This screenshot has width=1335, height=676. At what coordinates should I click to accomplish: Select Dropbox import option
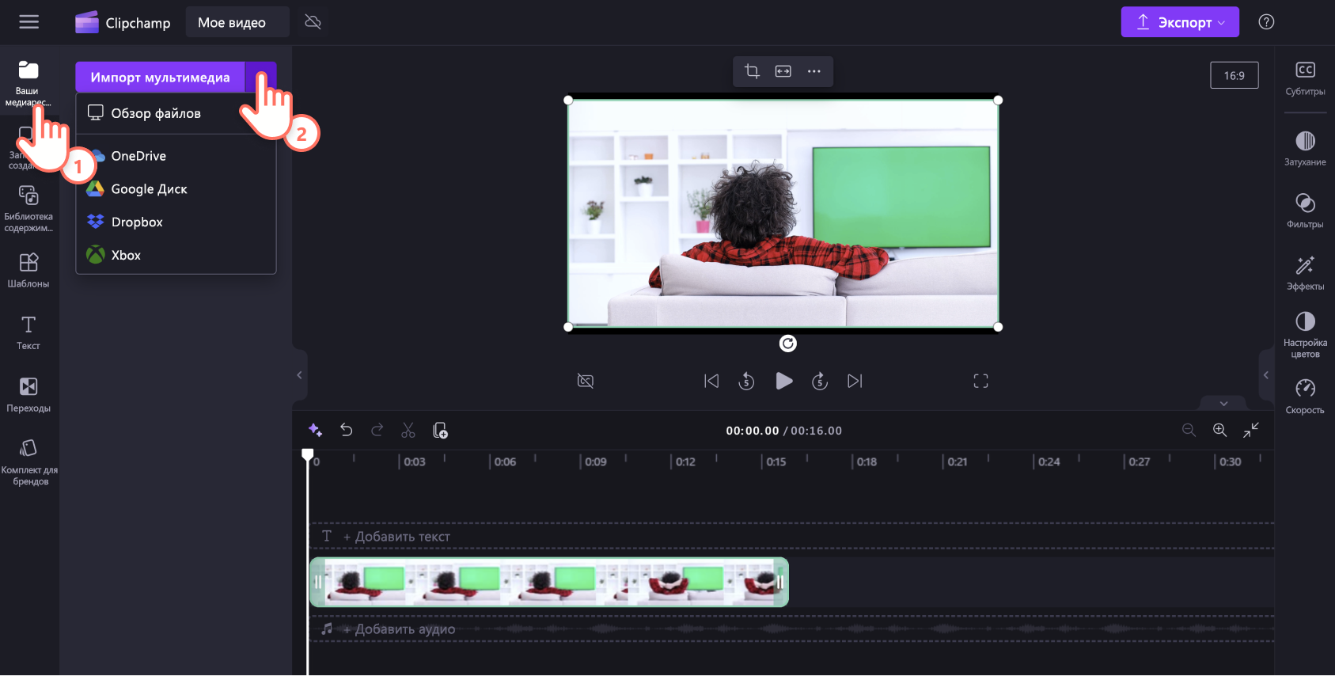pyautogui.click(x=176, y=222)
